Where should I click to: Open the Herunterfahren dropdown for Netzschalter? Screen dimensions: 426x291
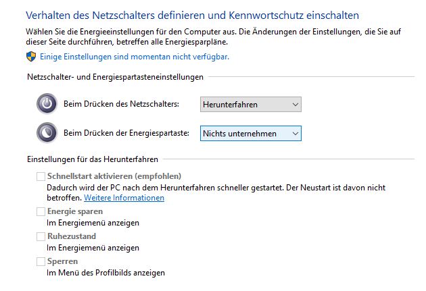pos(250,105)
